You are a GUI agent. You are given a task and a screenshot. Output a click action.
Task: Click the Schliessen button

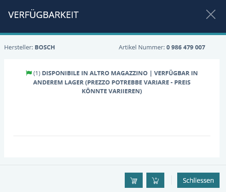[x=198, y=180]
